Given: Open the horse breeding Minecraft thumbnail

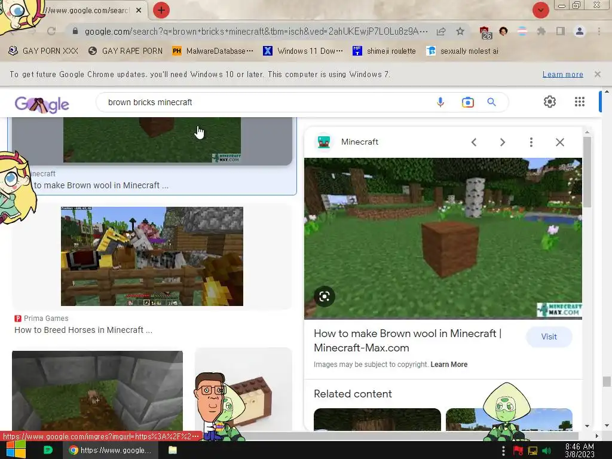Looking at the screenshot, I should (152, 256).
